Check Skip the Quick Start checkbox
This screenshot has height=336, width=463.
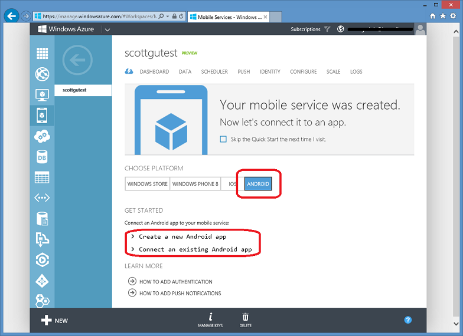223,139
